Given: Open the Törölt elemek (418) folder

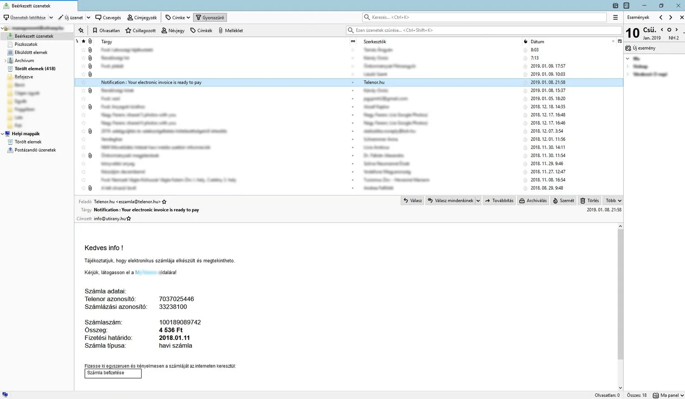Looking at the screenshot, I should 35,68.
